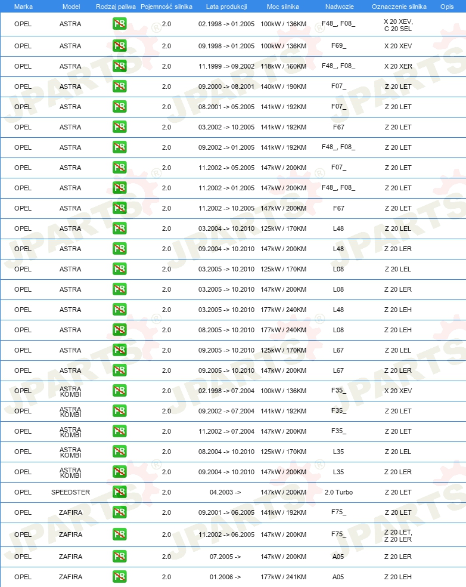The image size is (466, 587).
Task: Click the Rodzaj paliwa column header
Action: tap(116, 7)
